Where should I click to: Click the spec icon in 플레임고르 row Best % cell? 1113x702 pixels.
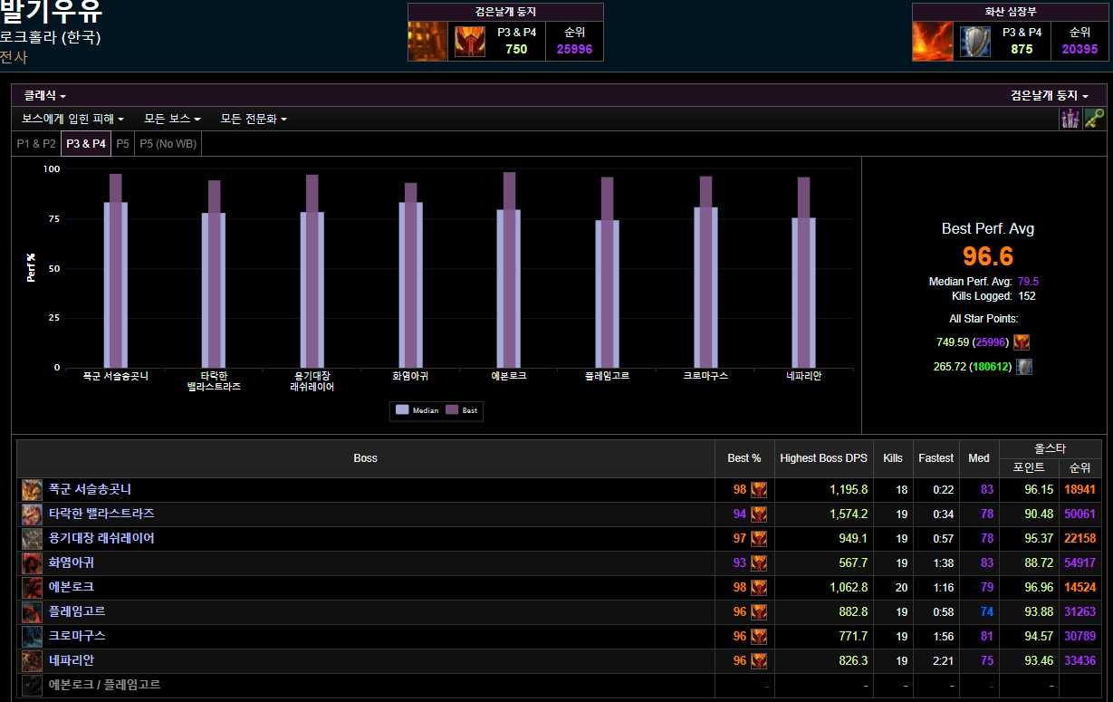click(759, 612)
